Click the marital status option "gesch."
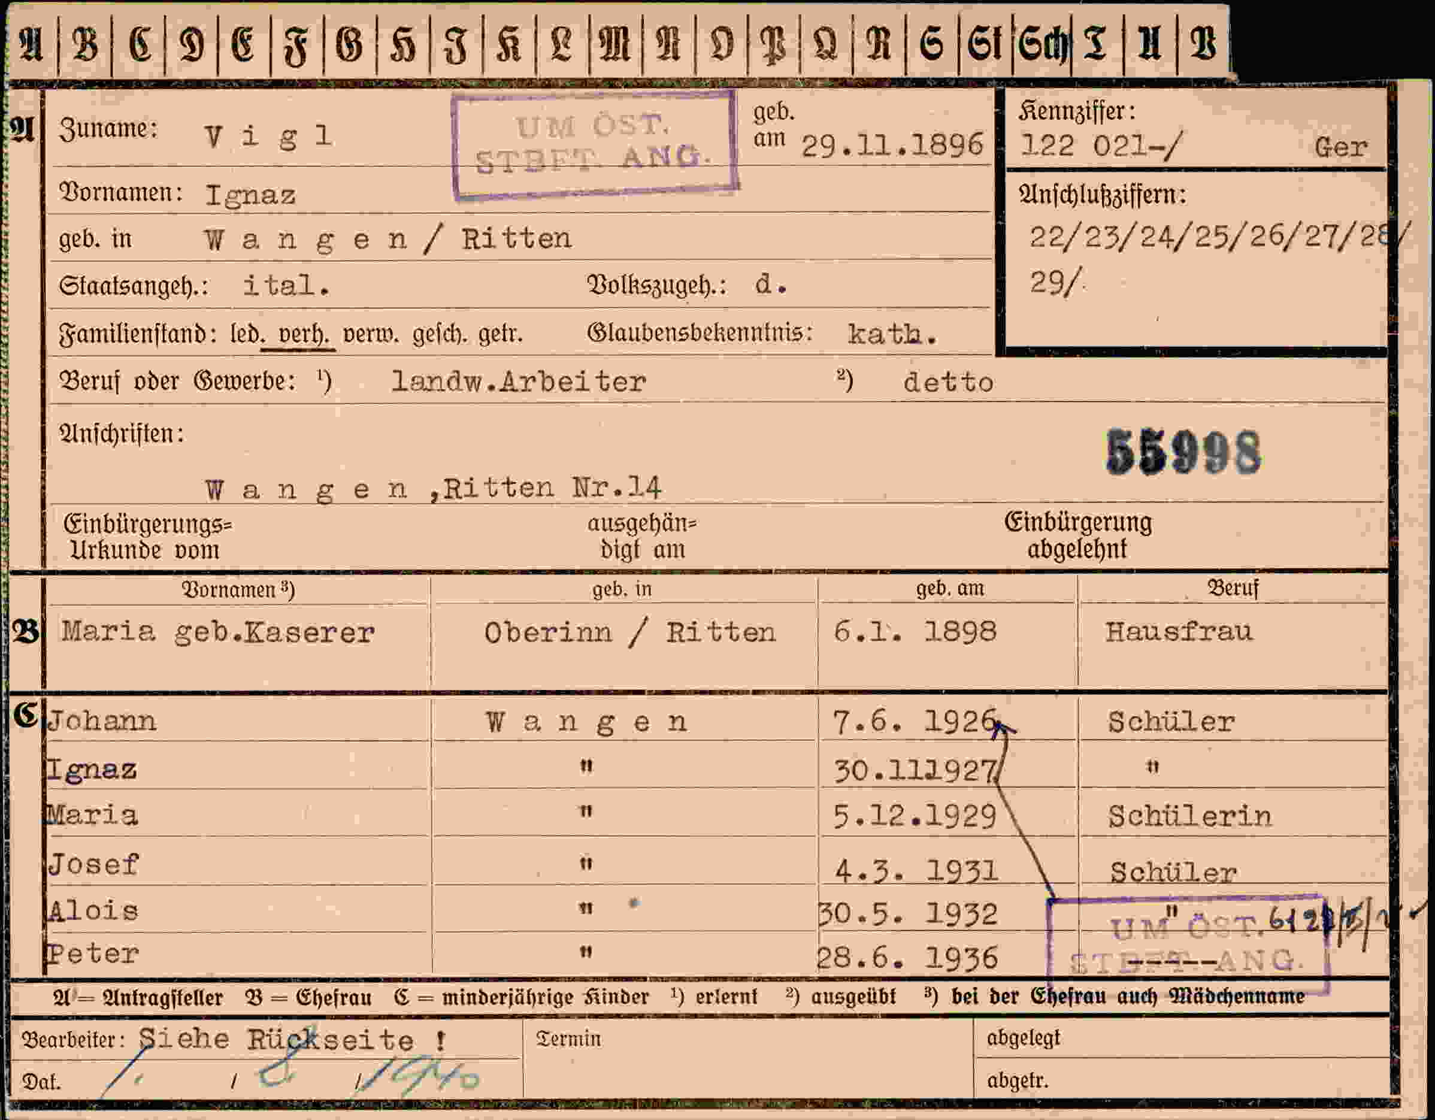 (x=440, y=335)
